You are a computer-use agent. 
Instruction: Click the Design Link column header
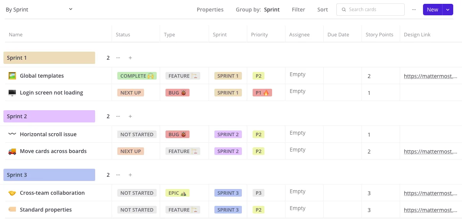[x=417, y=34]
